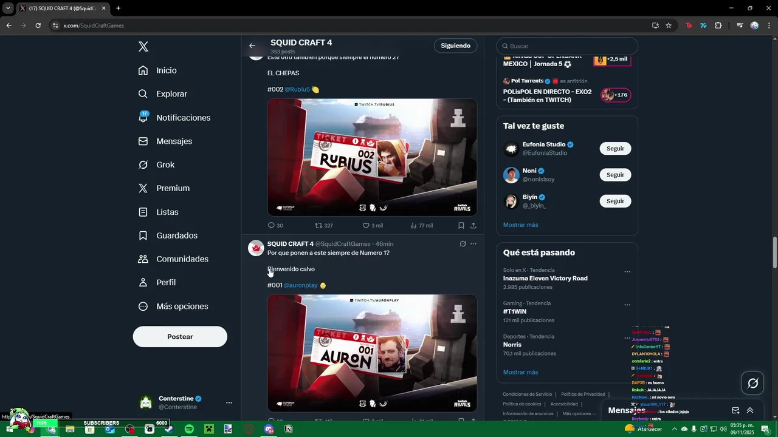Image resolution: width=778 pixels, height=437 pixels.
Task: Open Spotify from the taskbar
Action: coord(189,429)
